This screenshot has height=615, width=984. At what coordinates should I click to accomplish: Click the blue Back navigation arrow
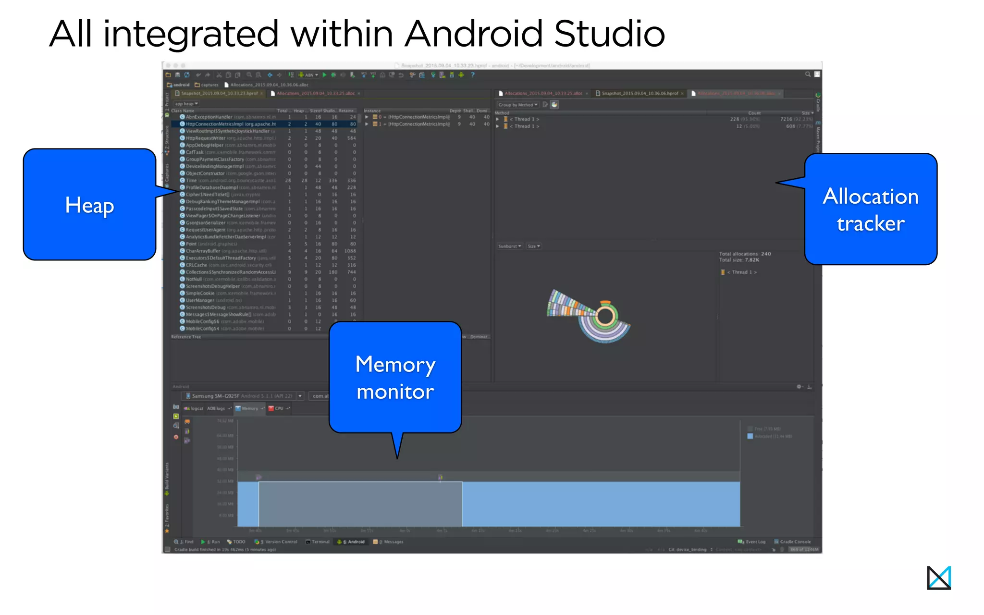270,75
